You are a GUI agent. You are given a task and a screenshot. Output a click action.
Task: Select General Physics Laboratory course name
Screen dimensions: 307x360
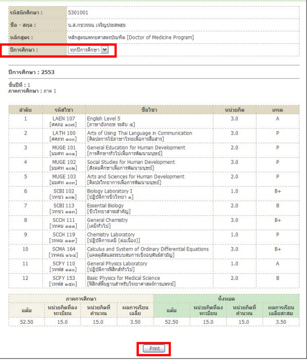(117, 263)
